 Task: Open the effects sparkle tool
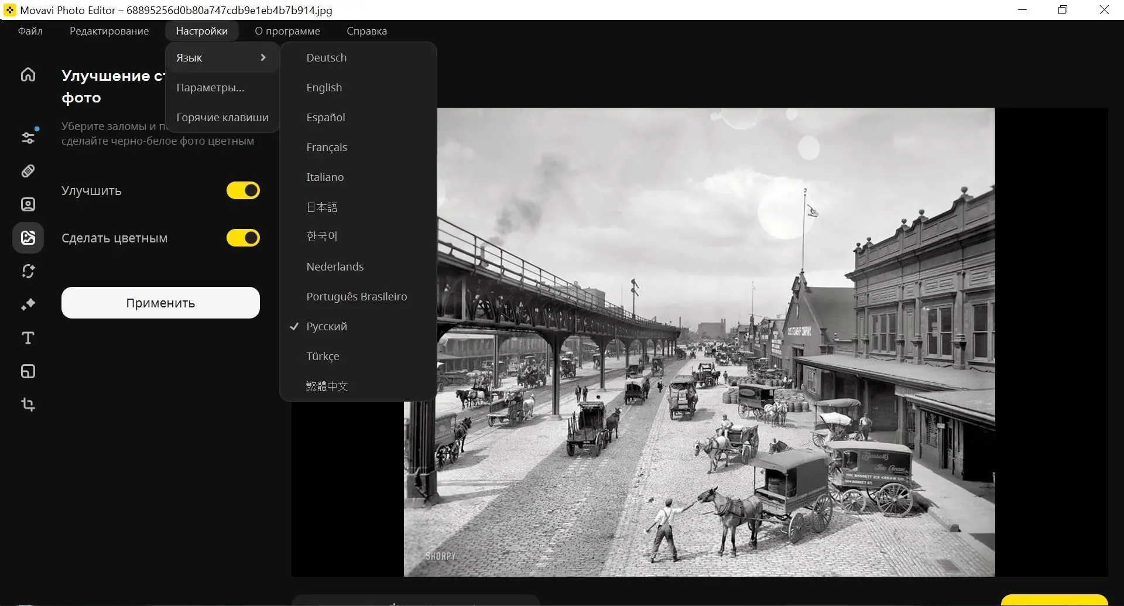click(28, 304)
